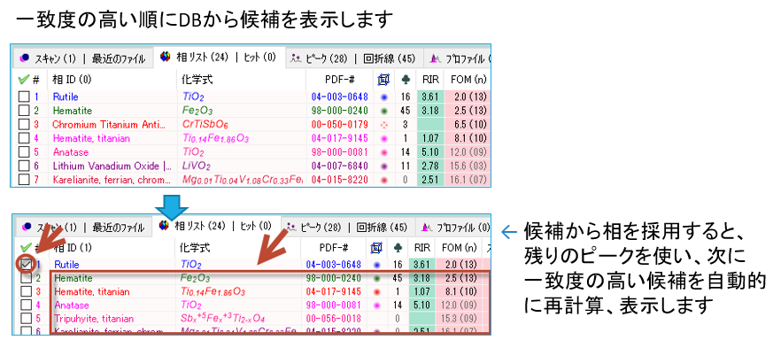
Task: Open the ピーク (28) tab above the 相 ID (0) list
Action: click(x=327, y=58)
